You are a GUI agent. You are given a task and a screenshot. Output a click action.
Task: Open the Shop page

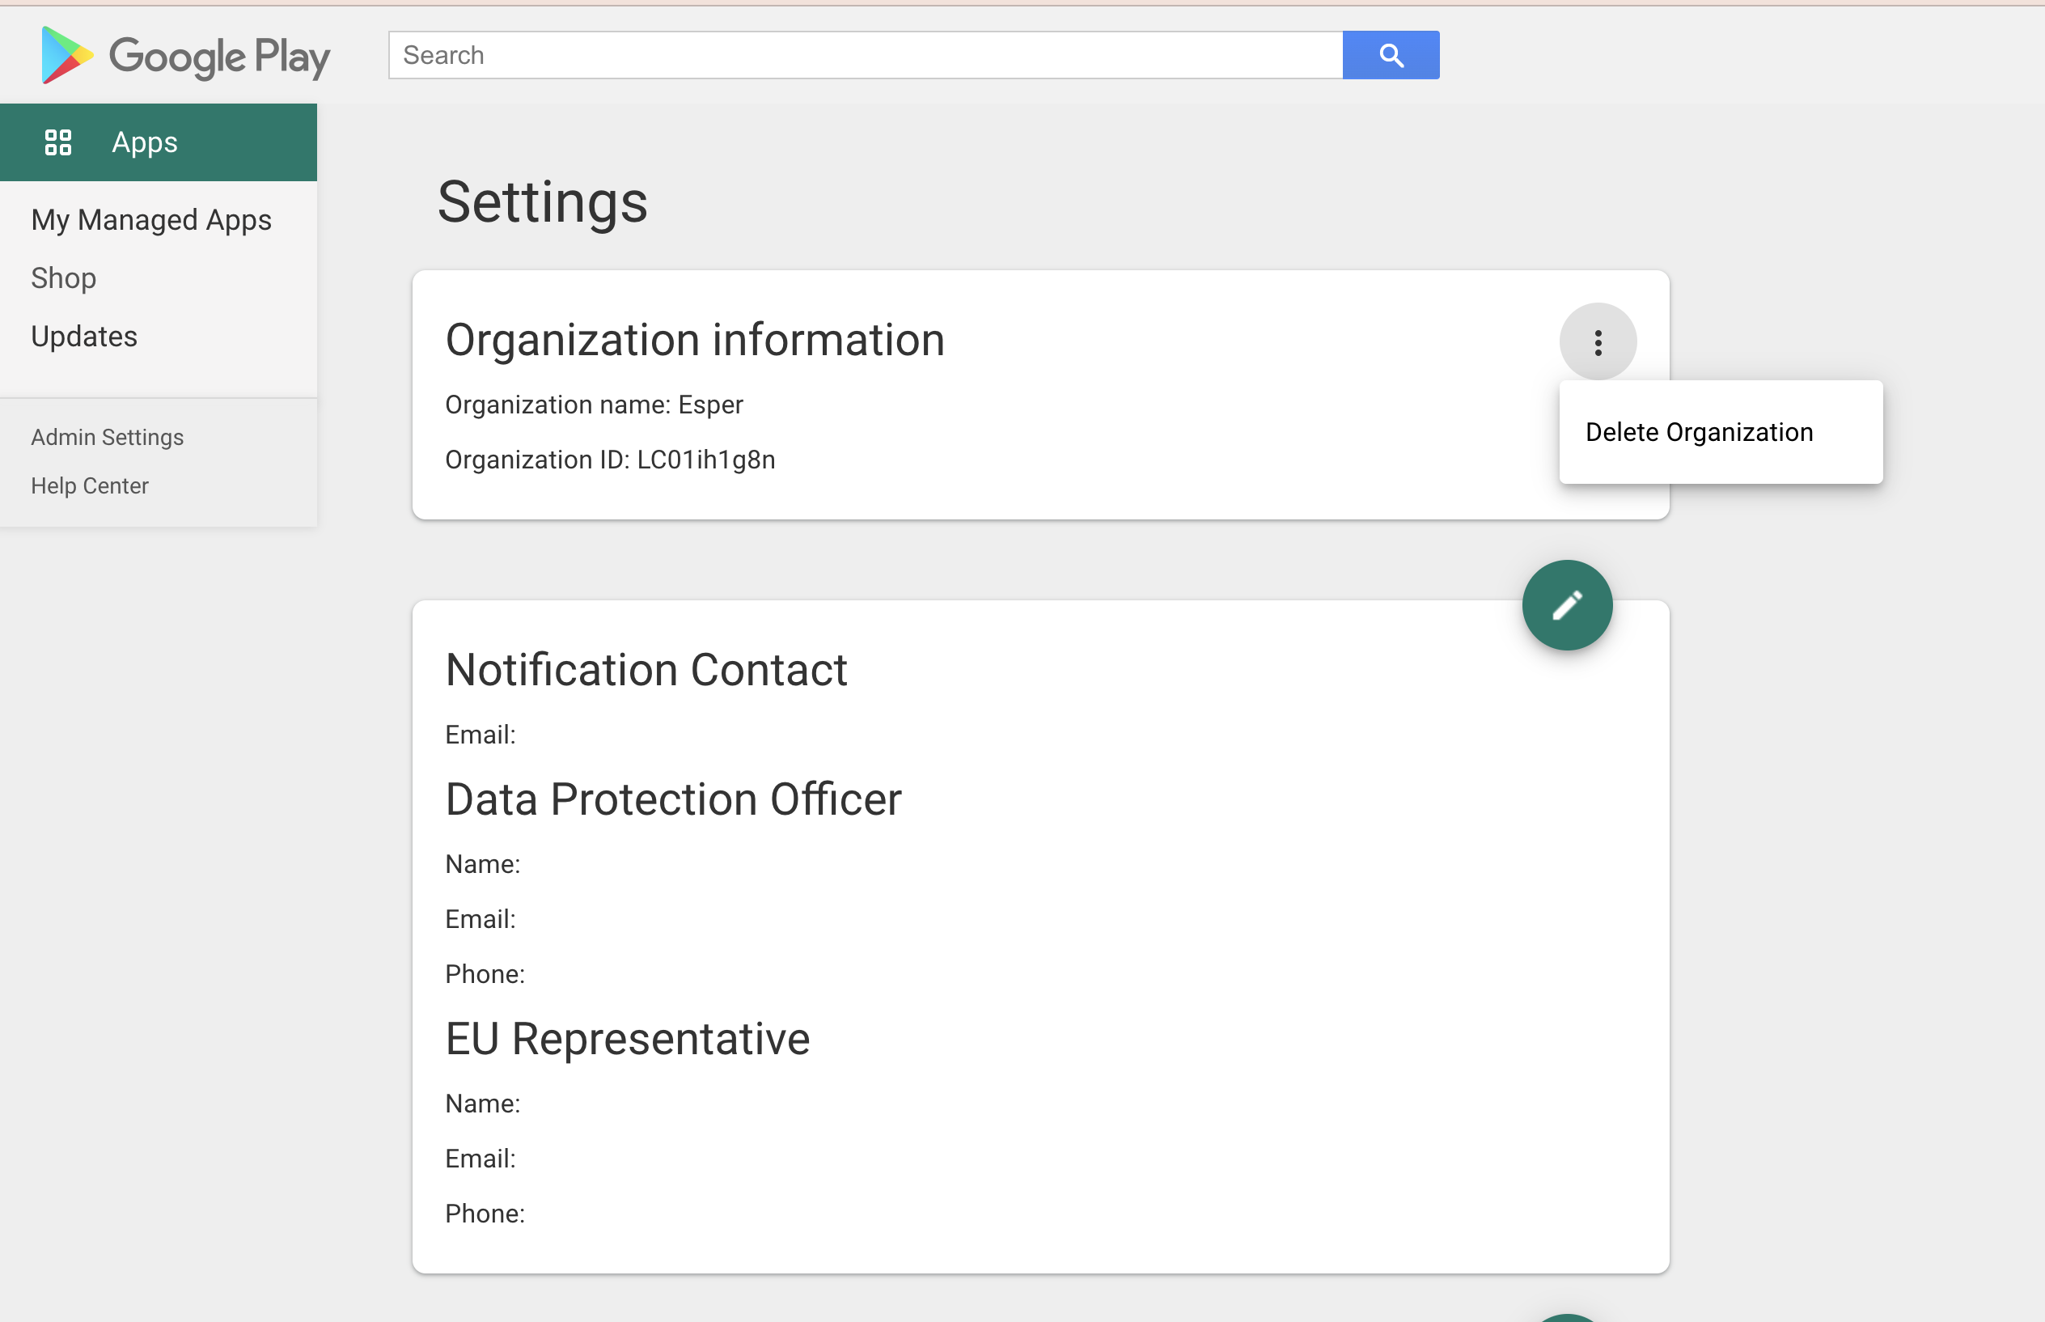click(x=64, y=278)
